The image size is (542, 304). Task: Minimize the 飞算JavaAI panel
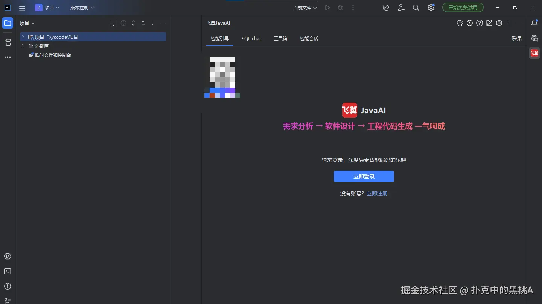(519, 23)
